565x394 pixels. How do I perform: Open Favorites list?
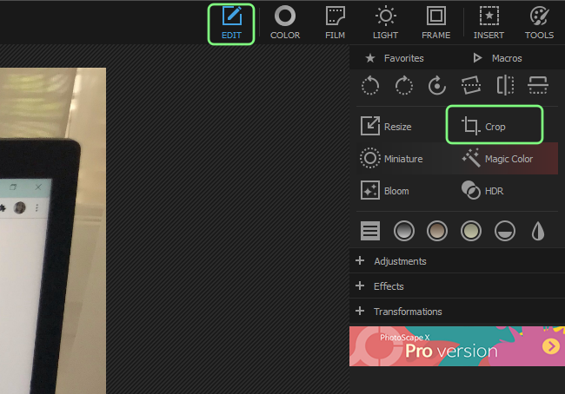pyautogui.click(x=395, y=58)
